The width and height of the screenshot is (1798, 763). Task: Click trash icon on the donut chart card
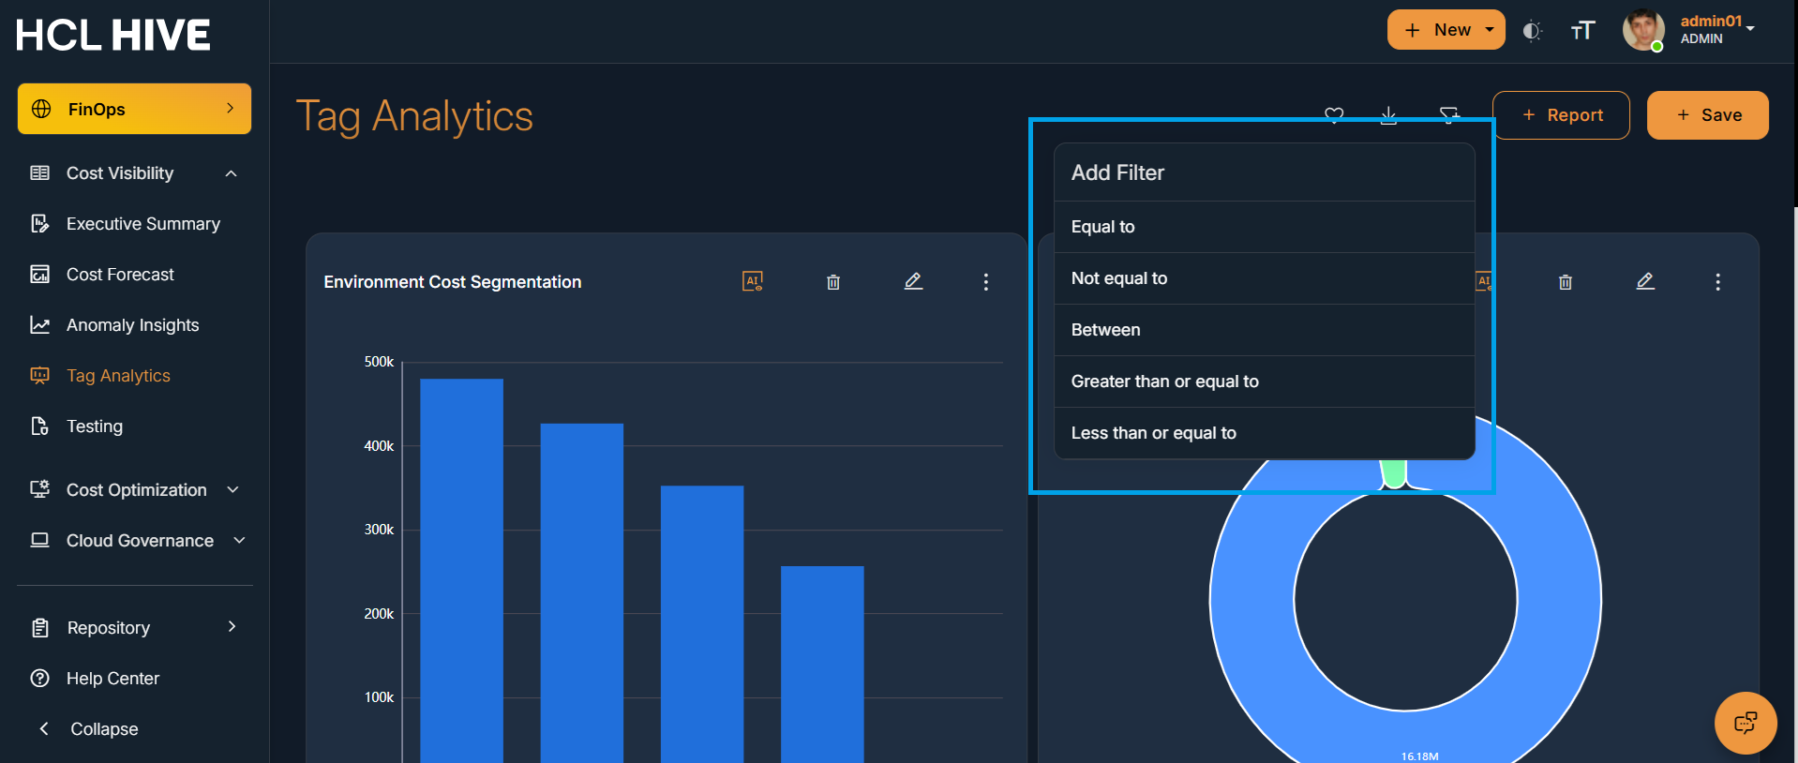(x=1566, y=282)
